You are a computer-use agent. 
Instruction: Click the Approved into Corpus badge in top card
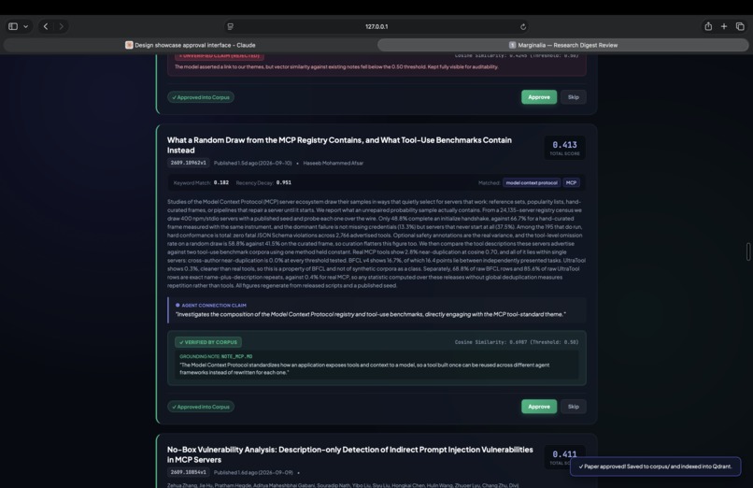(201, 97)
